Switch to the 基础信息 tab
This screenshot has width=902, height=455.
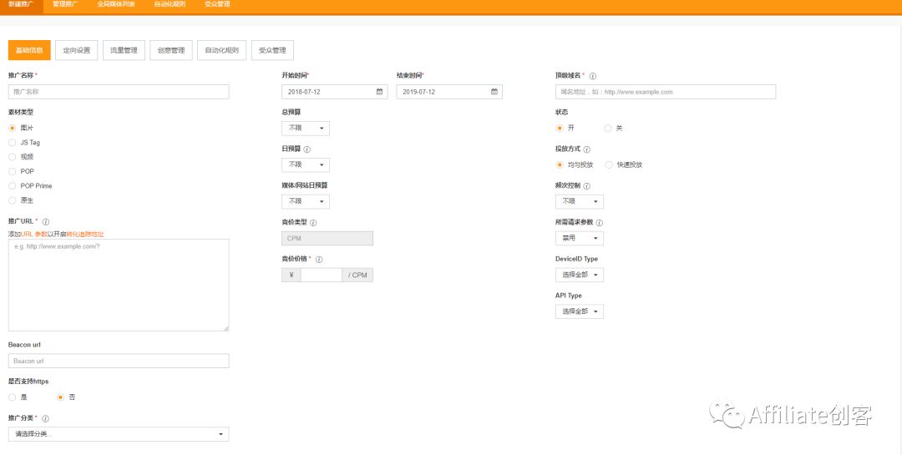pos(29,50)
